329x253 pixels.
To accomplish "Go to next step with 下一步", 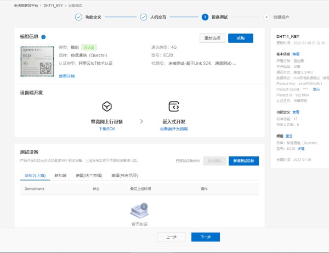I will (x=206, y=237).
